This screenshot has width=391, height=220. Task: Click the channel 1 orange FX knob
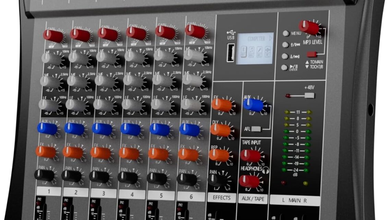pos(46,152)
